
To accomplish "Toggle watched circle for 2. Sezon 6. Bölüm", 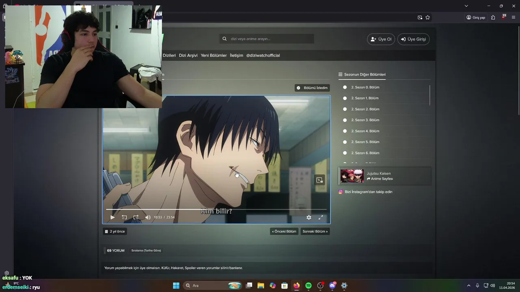I will [345, 153].
